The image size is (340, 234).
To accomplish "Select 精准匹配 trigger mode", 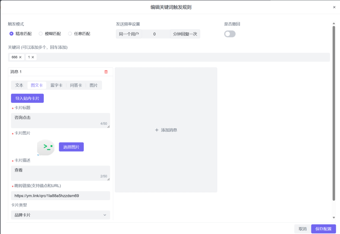I will pos(12,34).
